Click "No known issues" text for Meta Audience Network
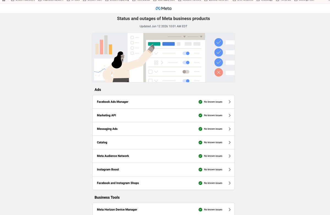The image size is (330, 215). (x=213, y=156)
